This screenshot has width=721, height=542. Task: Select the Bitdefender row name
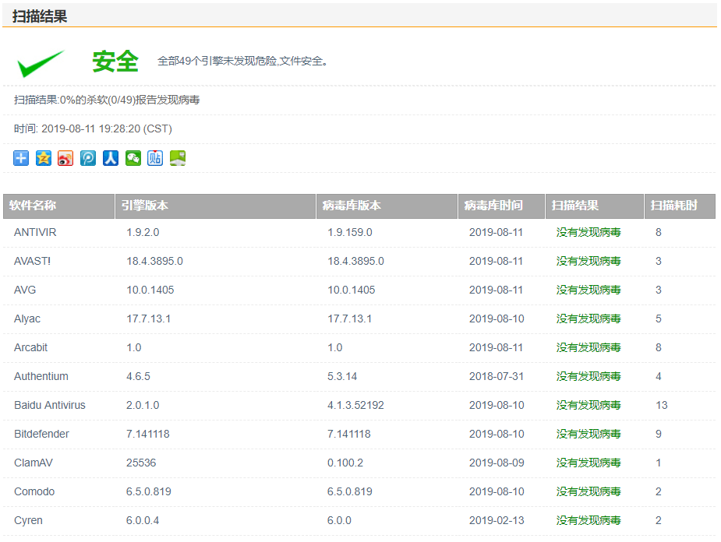coord(41,435)
